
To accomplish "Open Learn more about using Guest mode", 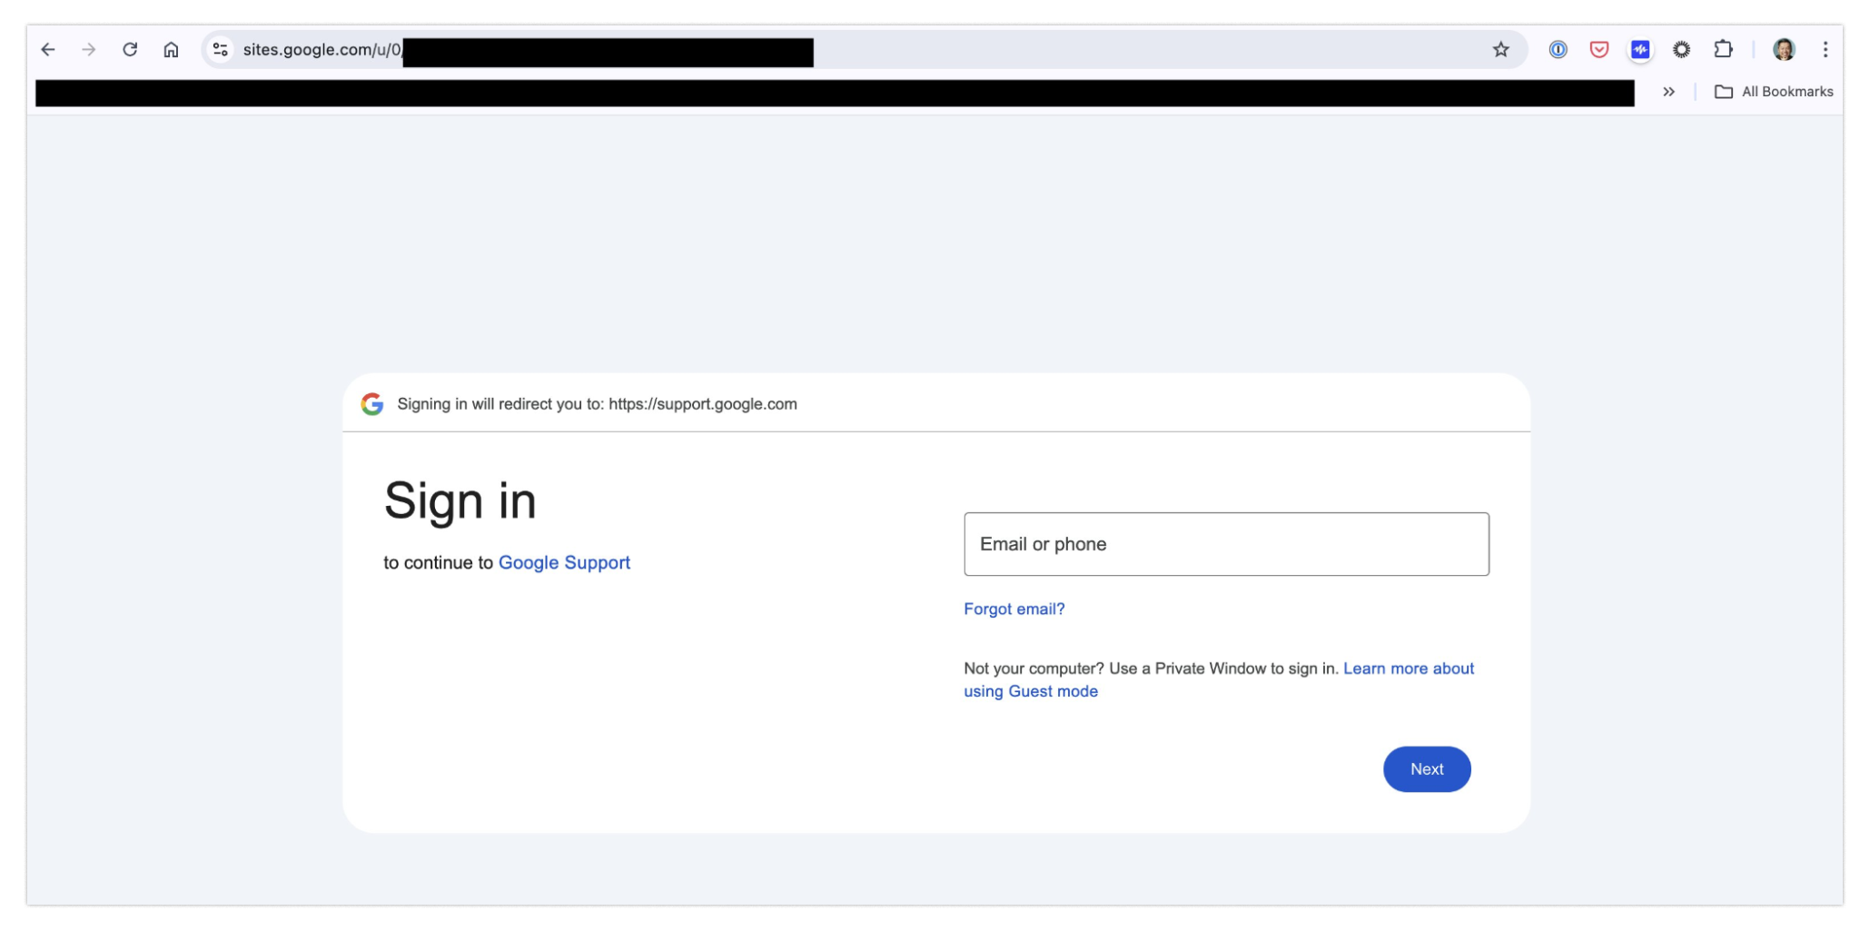I will click(1408, 669).
